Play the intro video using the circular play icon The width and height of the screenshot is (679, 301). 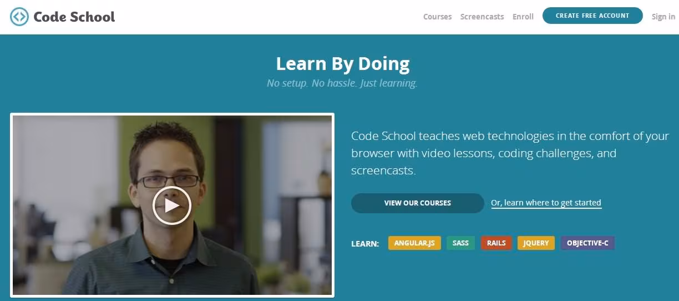(172, 205)
